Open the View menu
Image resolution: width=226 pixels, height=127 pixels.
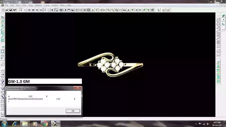point(18,5)
